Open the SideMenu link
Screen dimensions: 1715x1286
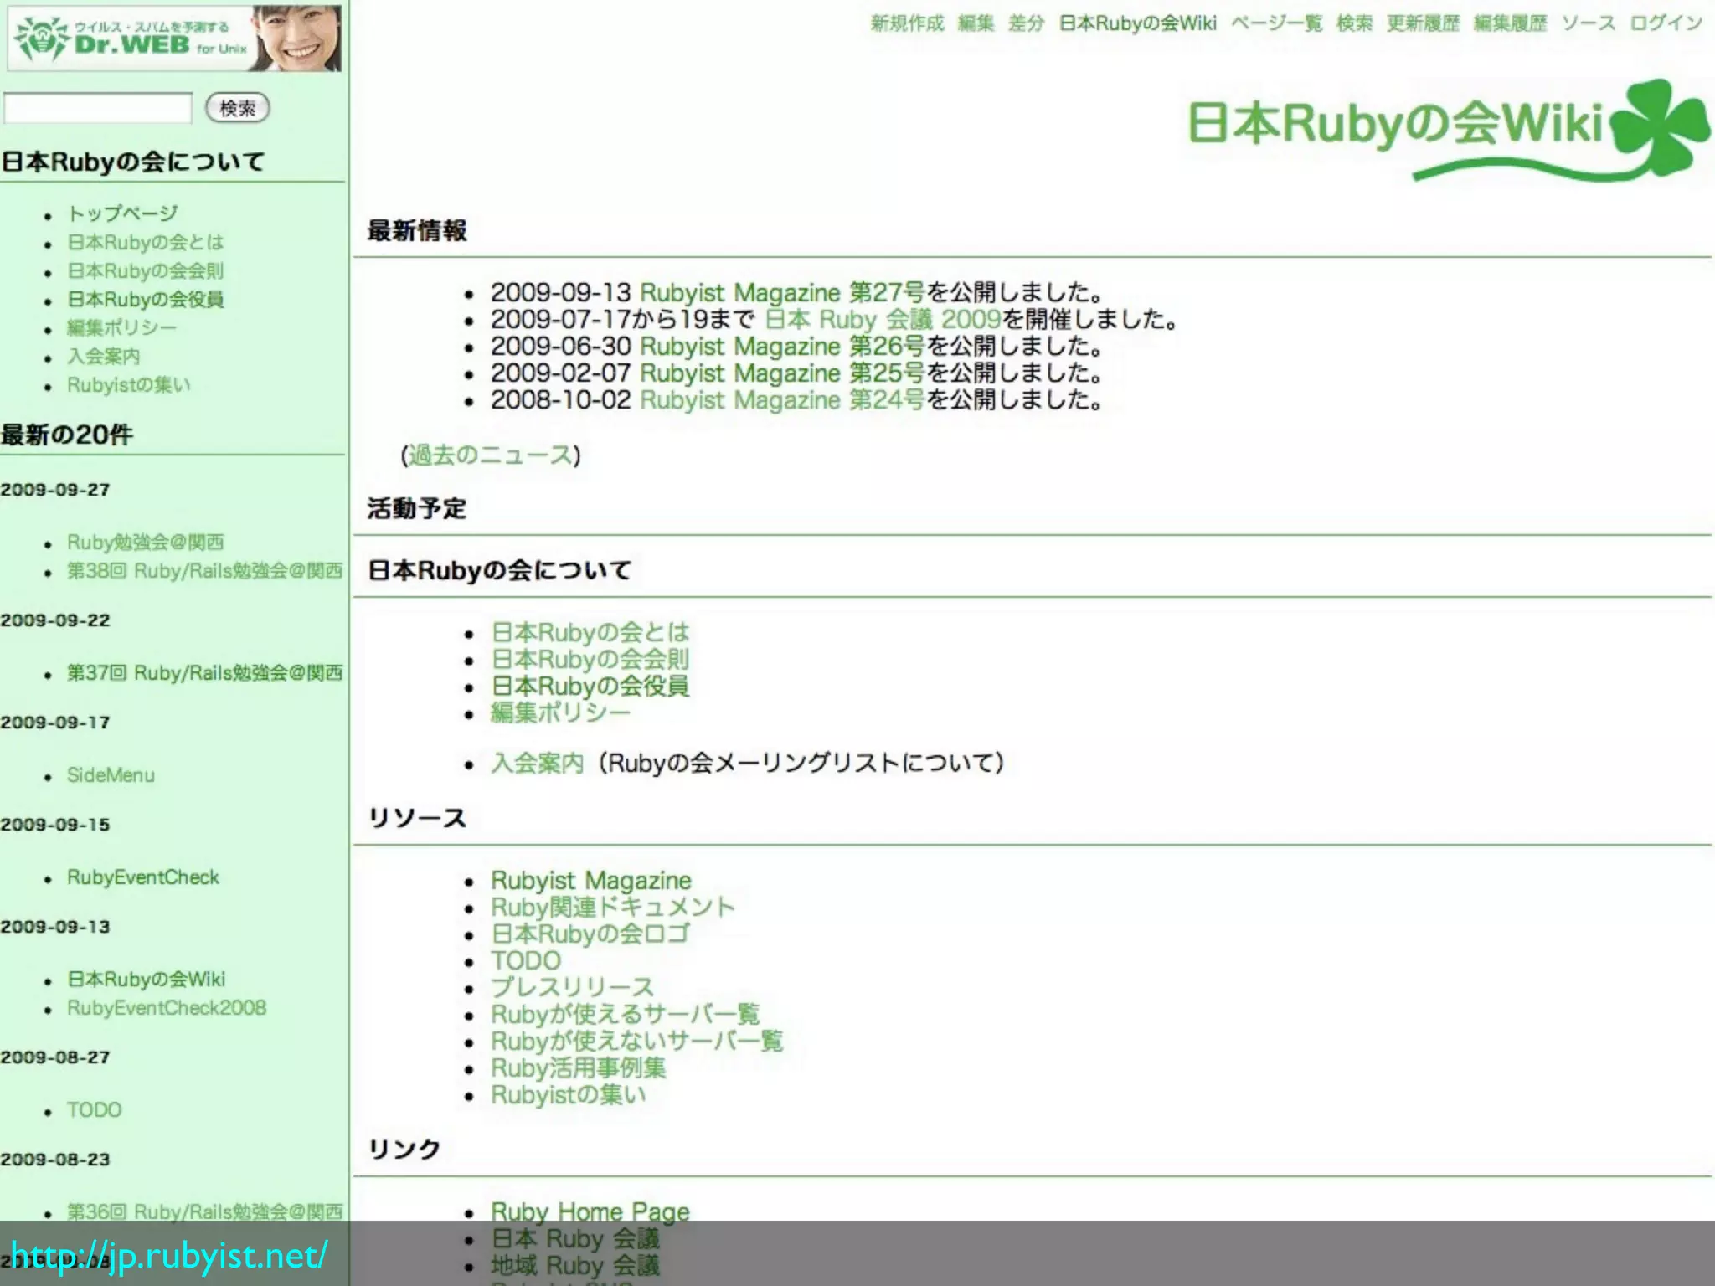point(111,774)
